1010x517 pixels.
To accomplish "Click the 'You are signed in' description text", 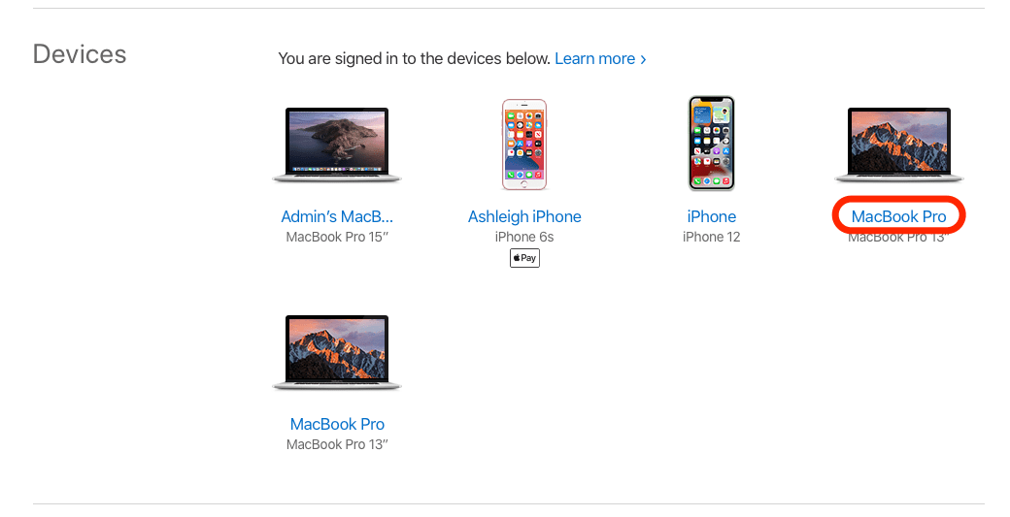I will [414, 58].
